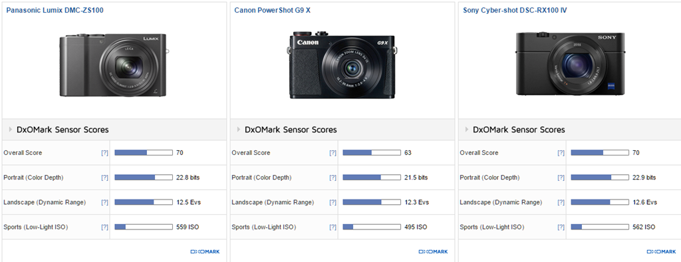Click DxOMark logo under Canon panel

(433, 251)
